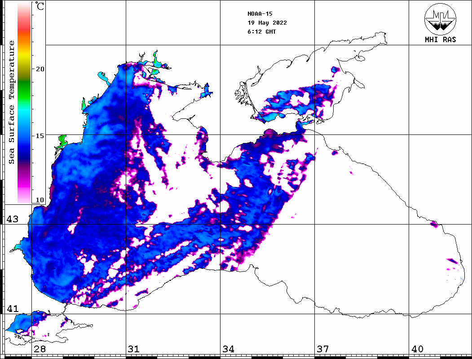The height and width of the screenshot is (359, 472).
Task: Click the Sea Surface Temperature vertical title
Action: coord(11,102)
